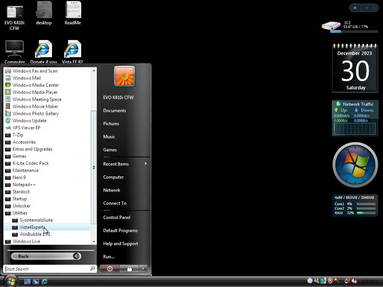Launch Windows Movie Maker
Viewport: 383px width, 287px height.
tap(47, 107)
